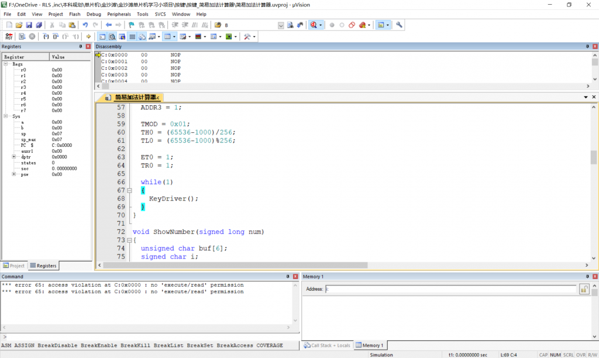
Task: Open the Peripherals menu
Action: [x=119, y=13]
